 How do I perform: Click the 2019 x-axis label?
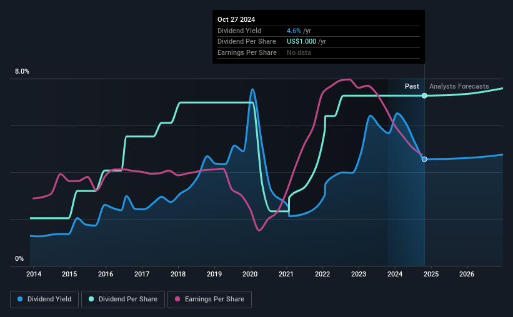(x=214, y=274)
